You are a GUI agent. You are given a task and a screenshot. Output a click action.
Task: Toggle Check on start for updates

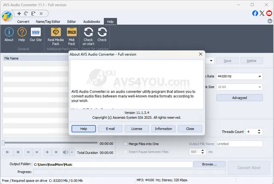coord(88,33)
